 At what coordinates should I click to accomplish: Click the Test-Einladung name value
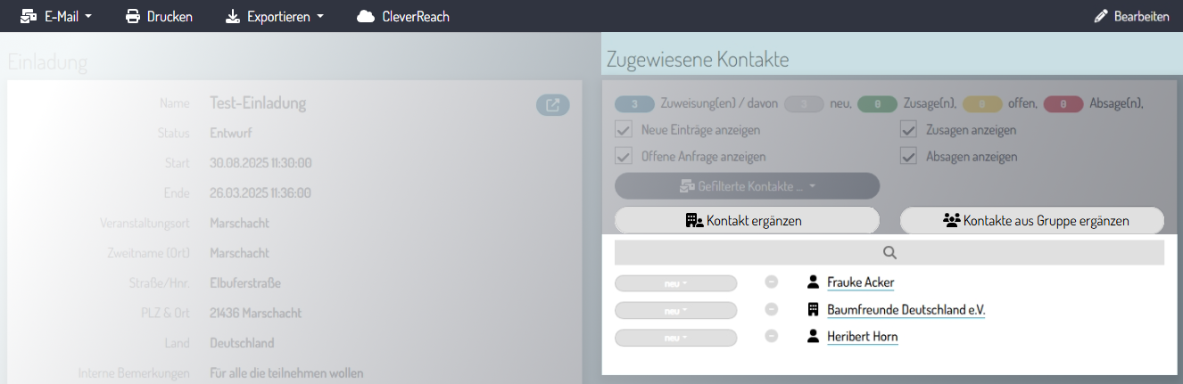[258, 102]
